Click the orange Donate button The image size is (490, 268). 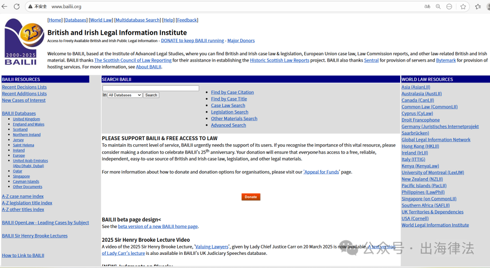point(250,197)
